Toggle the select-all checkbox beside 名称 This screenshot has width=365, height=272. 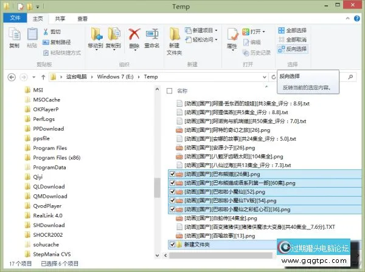coord(170,91)
